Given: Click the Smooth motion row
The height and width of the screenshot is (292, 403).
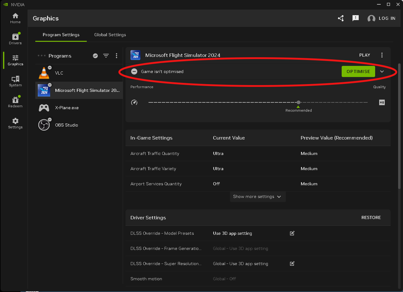Looking at the screenshot, I should point(258,278).
